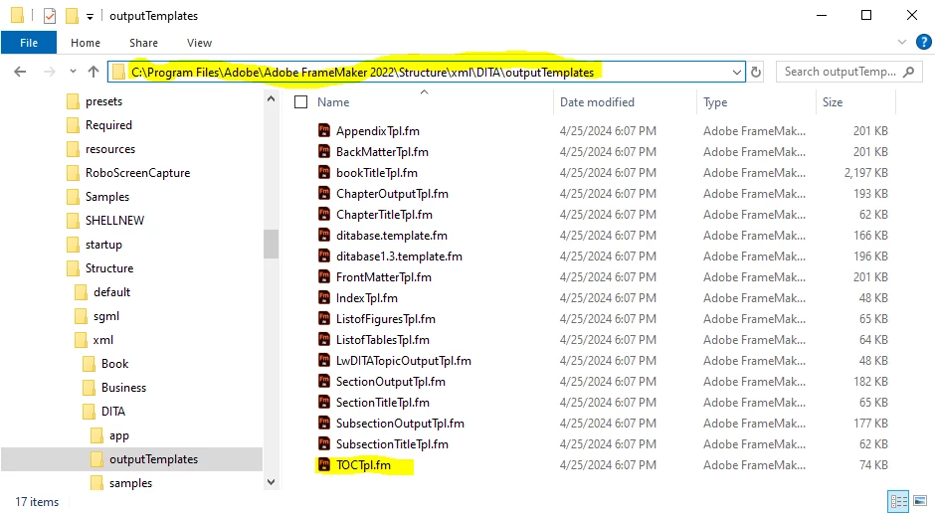Open the SHELLNEW folder in tree
This screenshot has width=936, height=514.
coord(114,221)
